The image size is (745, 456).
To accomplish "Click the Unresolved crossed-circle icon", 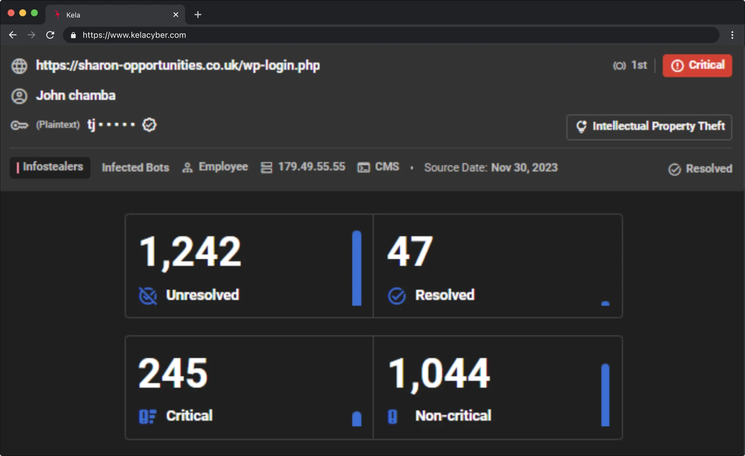I will tap(148, 296).
